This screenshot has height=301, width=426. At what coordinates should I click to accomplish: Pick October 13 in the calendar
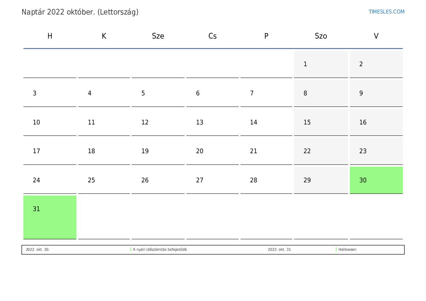[212, 122]
